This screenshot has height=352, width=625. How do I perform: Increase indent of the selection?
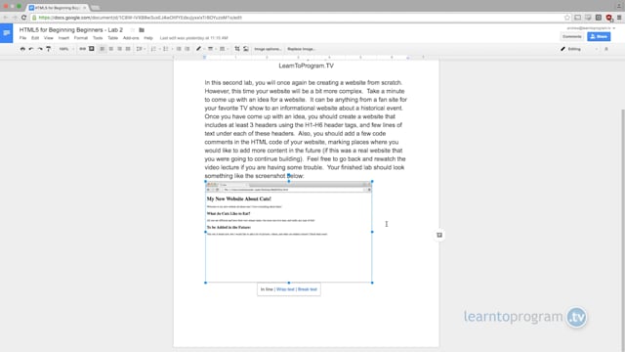(x=187, y=49)
